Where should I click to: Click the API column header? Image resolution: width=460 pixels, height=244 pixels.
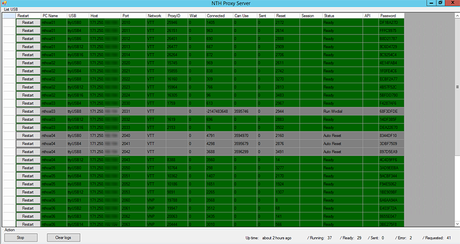[x=370, y=16]
